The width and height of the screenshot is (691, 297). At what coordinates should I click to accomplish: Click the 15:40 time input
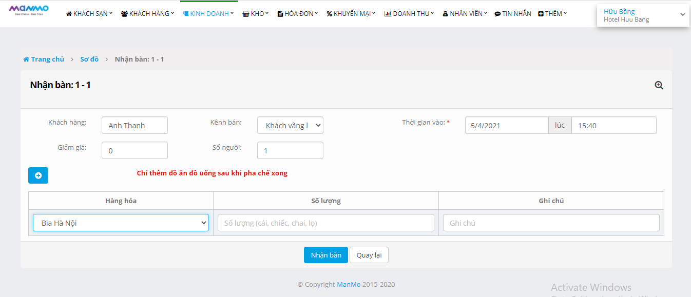tap(613, 126)
